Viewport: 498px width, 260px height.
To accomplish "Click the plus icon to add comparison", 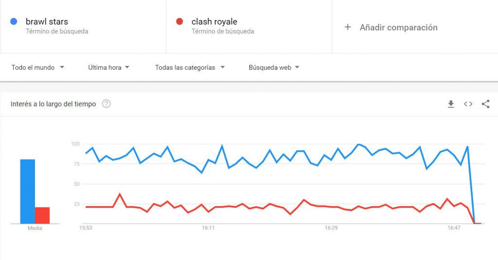I will pyautogui.click(x=348, y=28).
